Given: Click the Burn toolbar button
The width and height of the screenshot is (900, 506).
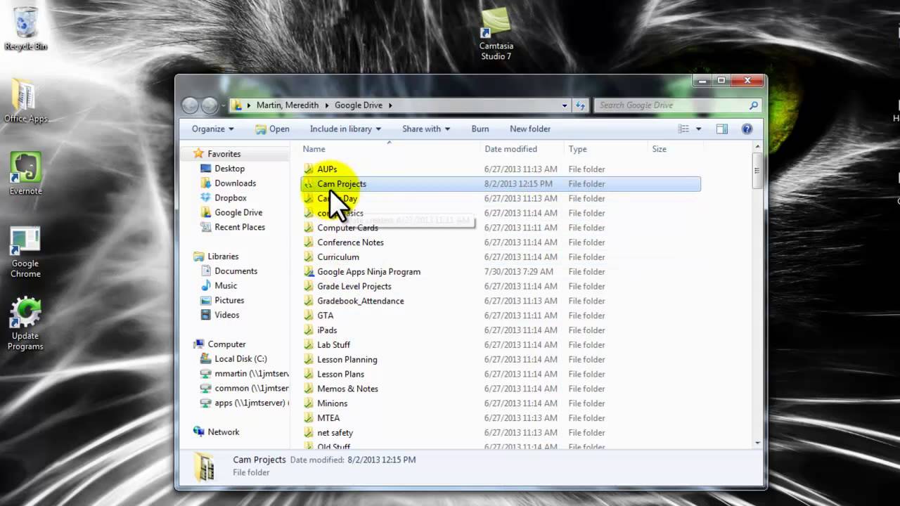Looking at the screenshot, I should [480, 129].
